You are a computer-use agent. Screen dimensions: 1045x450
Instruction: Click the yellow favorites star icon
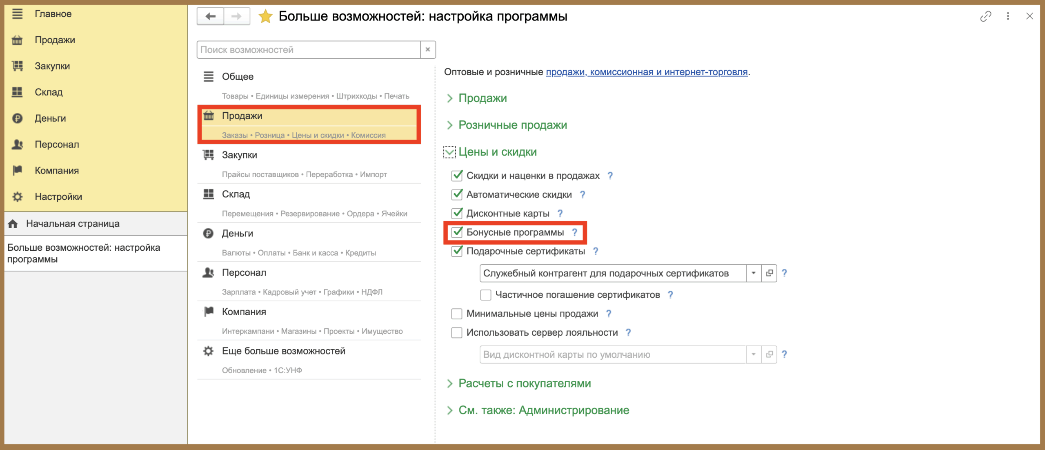265,16
